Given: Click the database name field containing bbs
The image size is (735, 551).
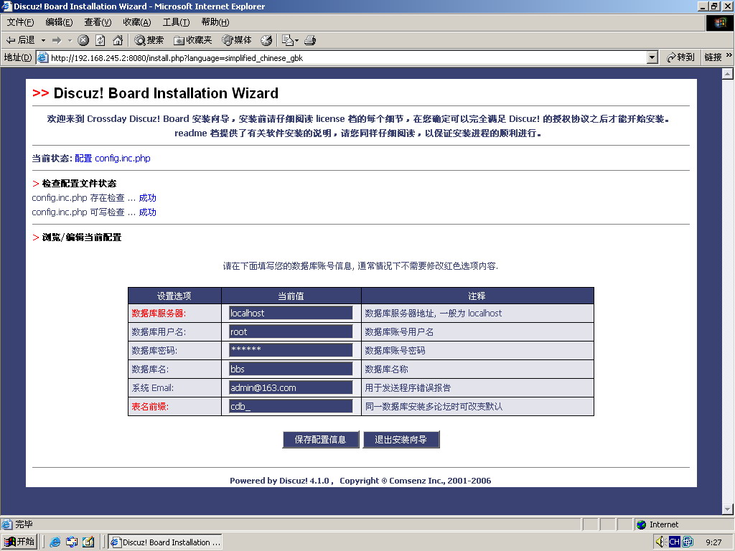Looking at the screenshot, I should point(291,369).
